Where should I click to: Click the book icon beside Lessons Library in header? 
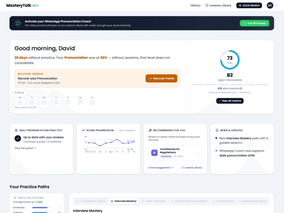tap(207, 5)
